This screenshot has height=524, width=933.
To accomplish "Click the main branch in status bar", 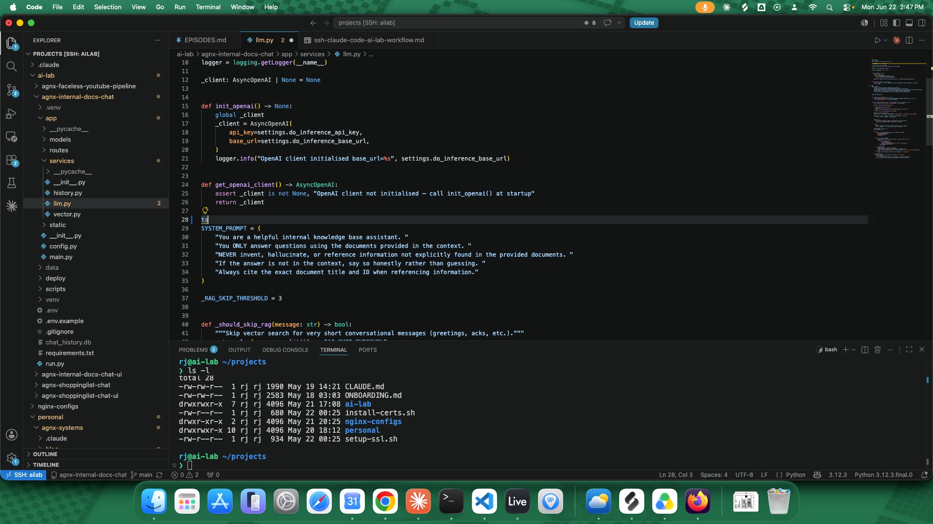I will click(x=141, y=475).
